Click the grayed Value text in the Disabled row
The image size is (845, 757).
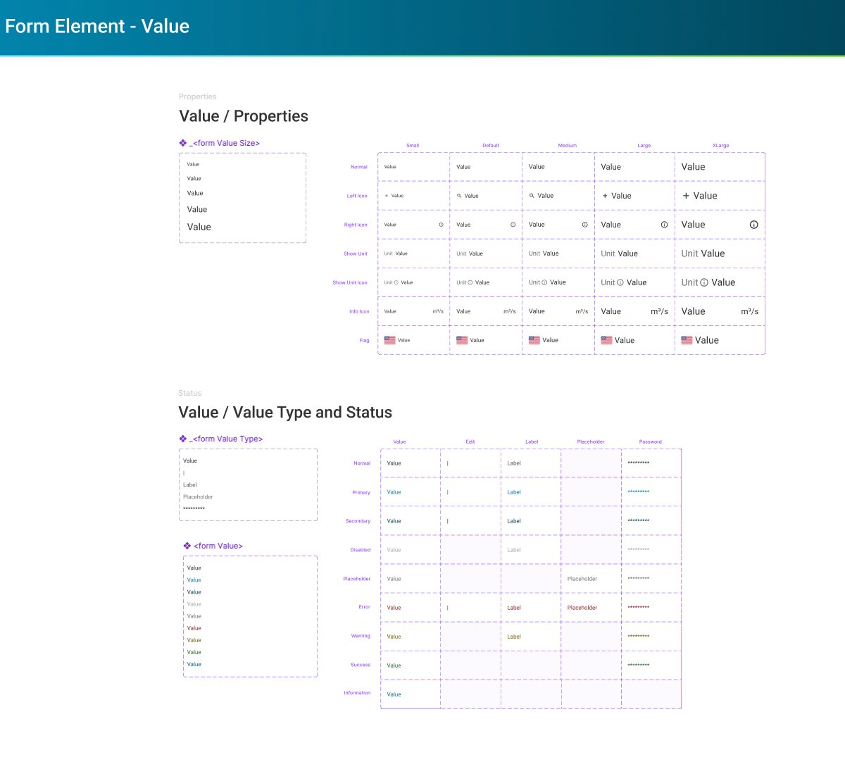click(x=394, y=549)
